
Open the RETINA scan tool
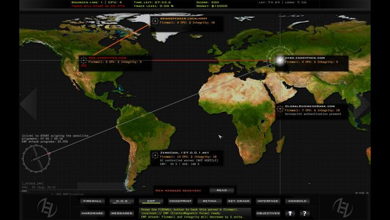coord(210,201)
